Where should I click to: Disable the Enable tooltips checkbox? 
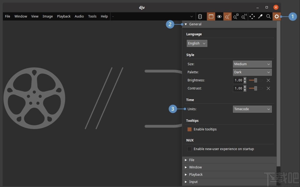pos(190,129)
